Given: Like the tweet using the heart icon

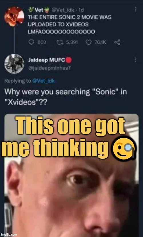Looking at the screenshot, I should pyautogui.click(x=88, y=42).
